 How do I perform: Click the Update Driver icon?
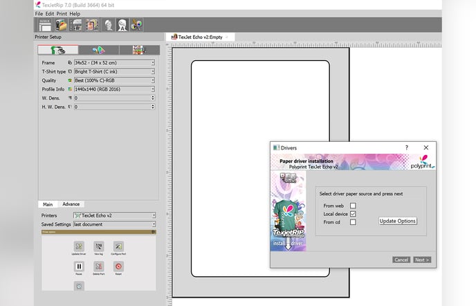tap(79, 246)
